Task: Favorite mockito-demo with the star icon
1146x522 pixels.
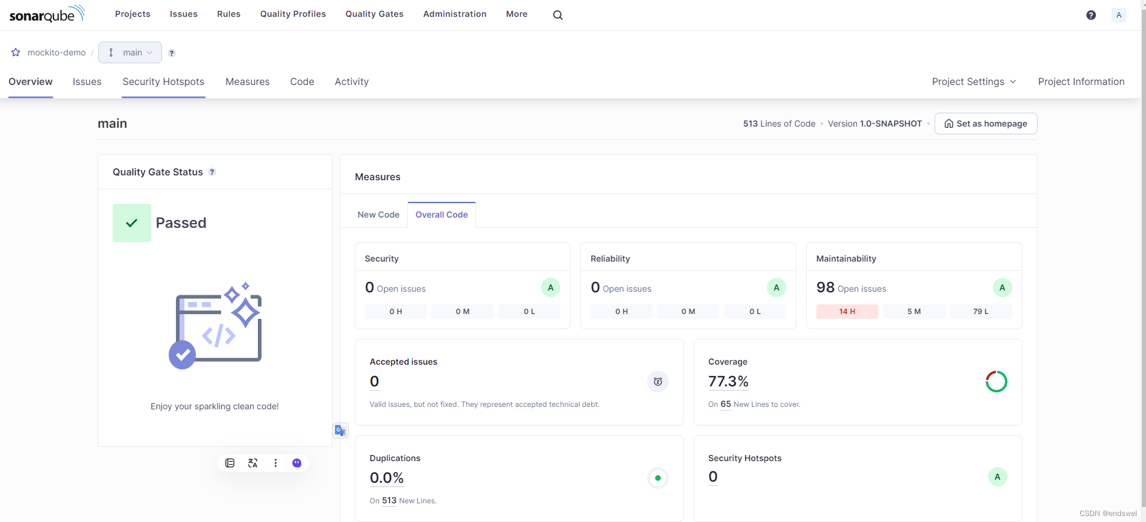Action: tap(16, 52)
